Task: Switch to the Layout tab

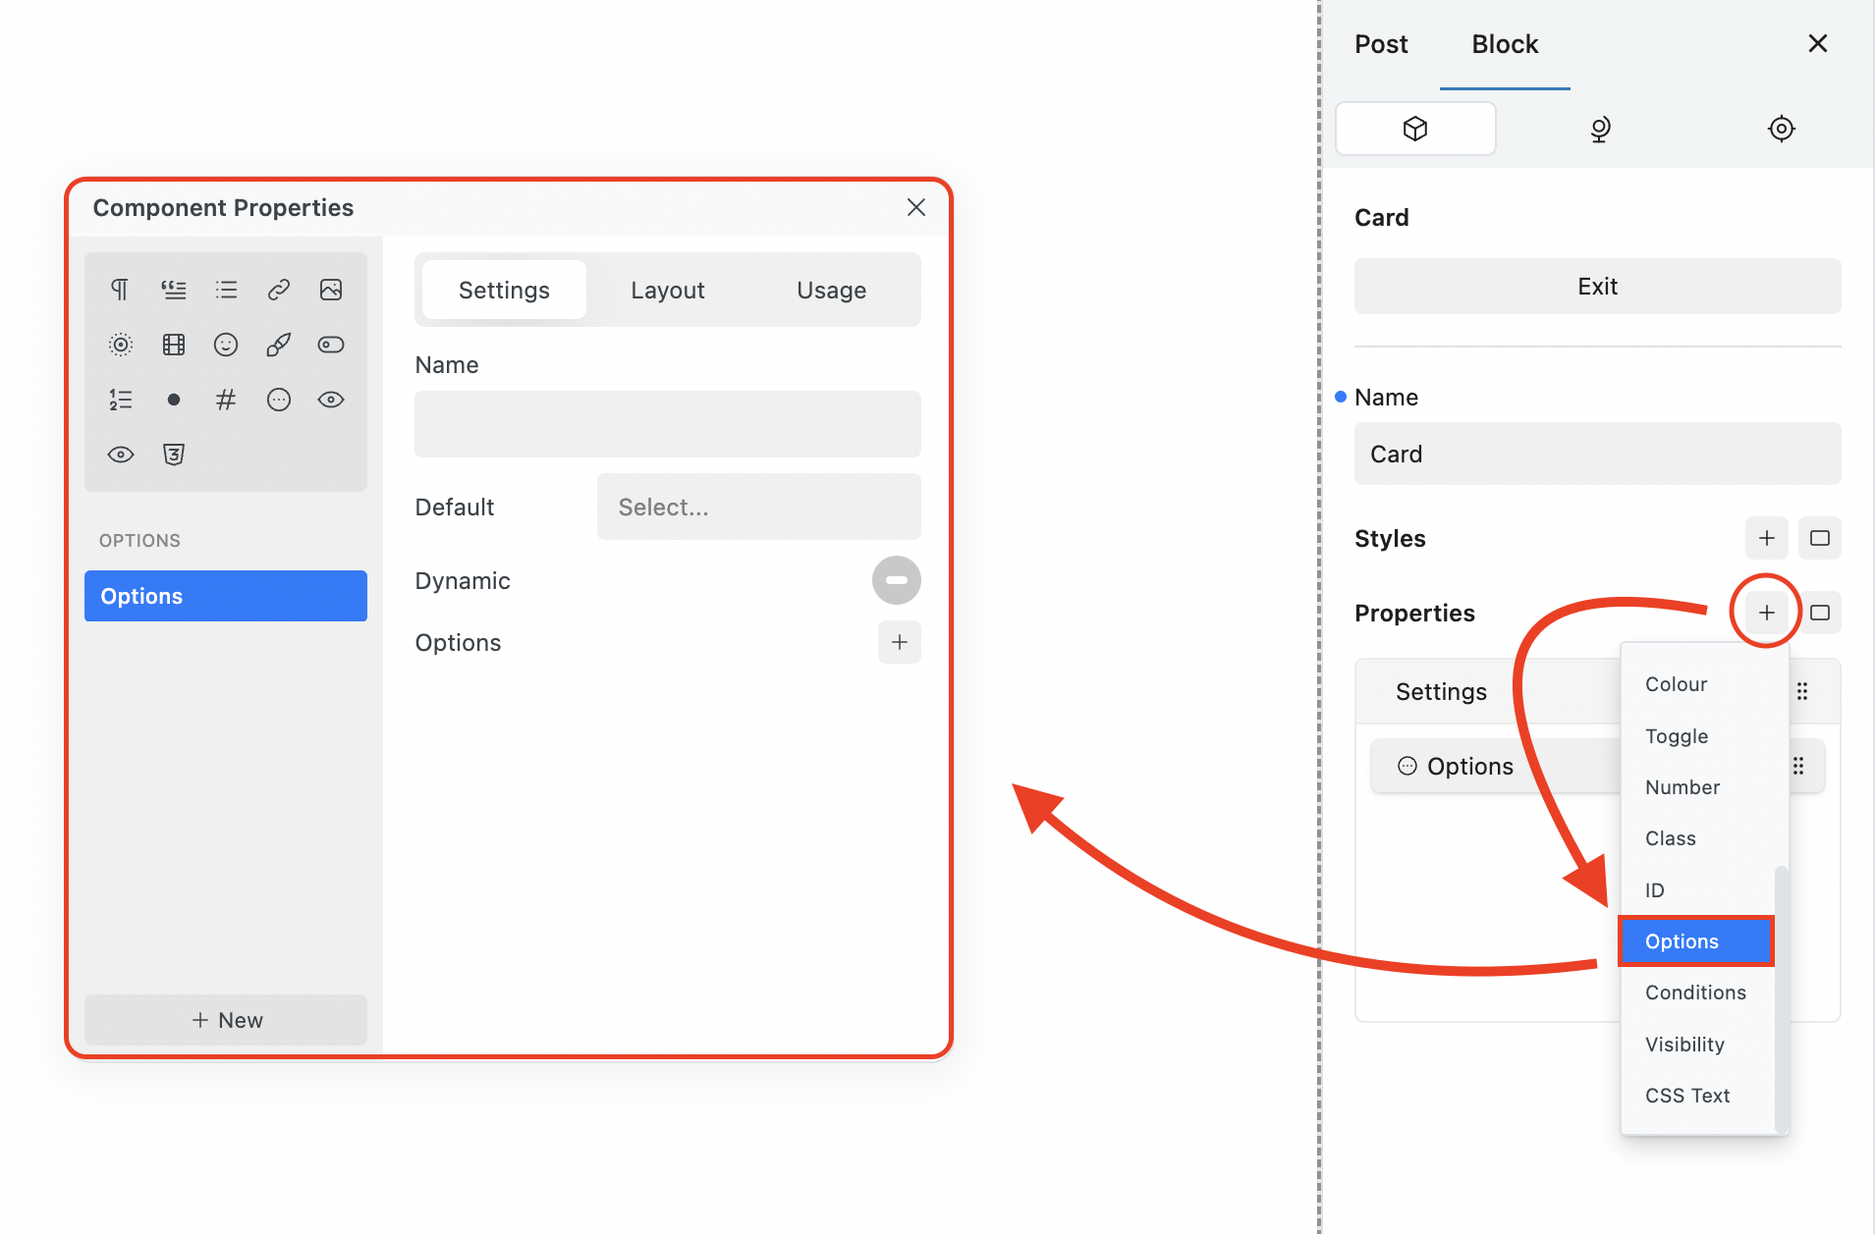Action: (x=667, y=291)
